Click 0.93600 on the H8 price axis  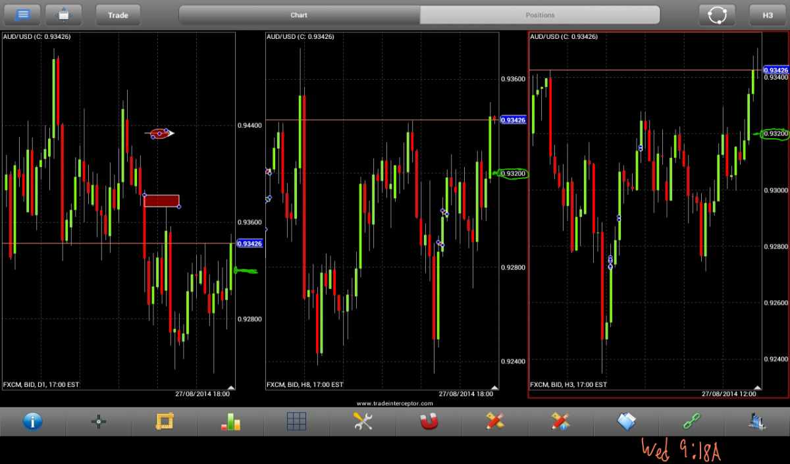(x=513, y=79)
